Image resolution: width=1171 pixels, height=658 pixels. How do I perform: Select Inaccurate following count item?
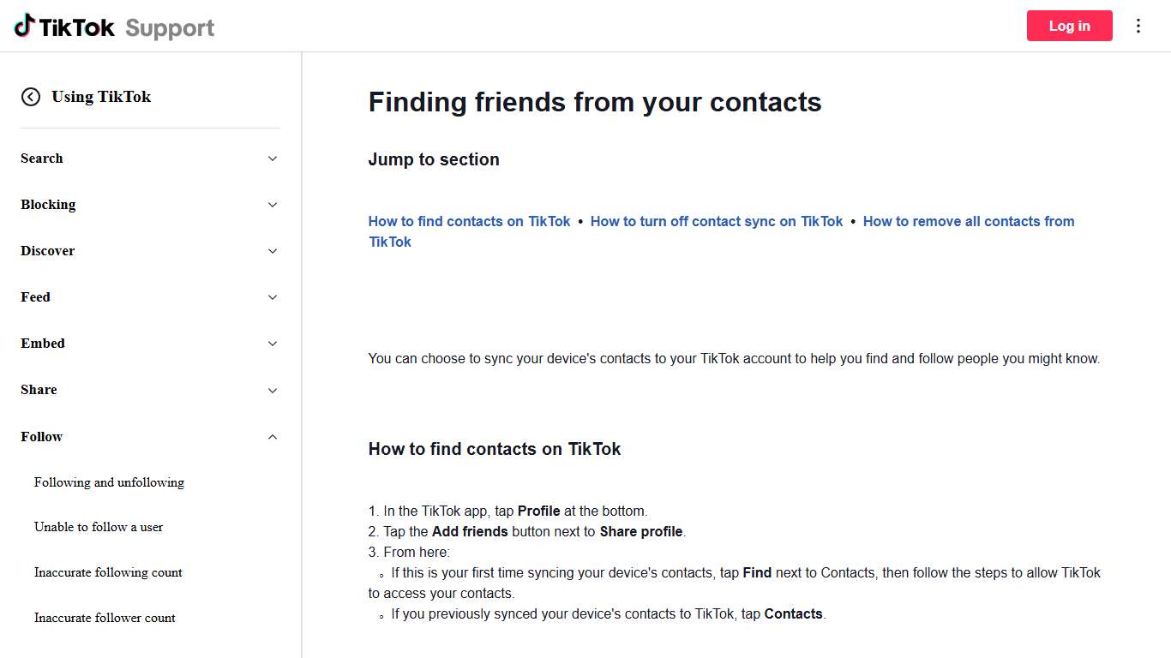(x=108, y=572)
